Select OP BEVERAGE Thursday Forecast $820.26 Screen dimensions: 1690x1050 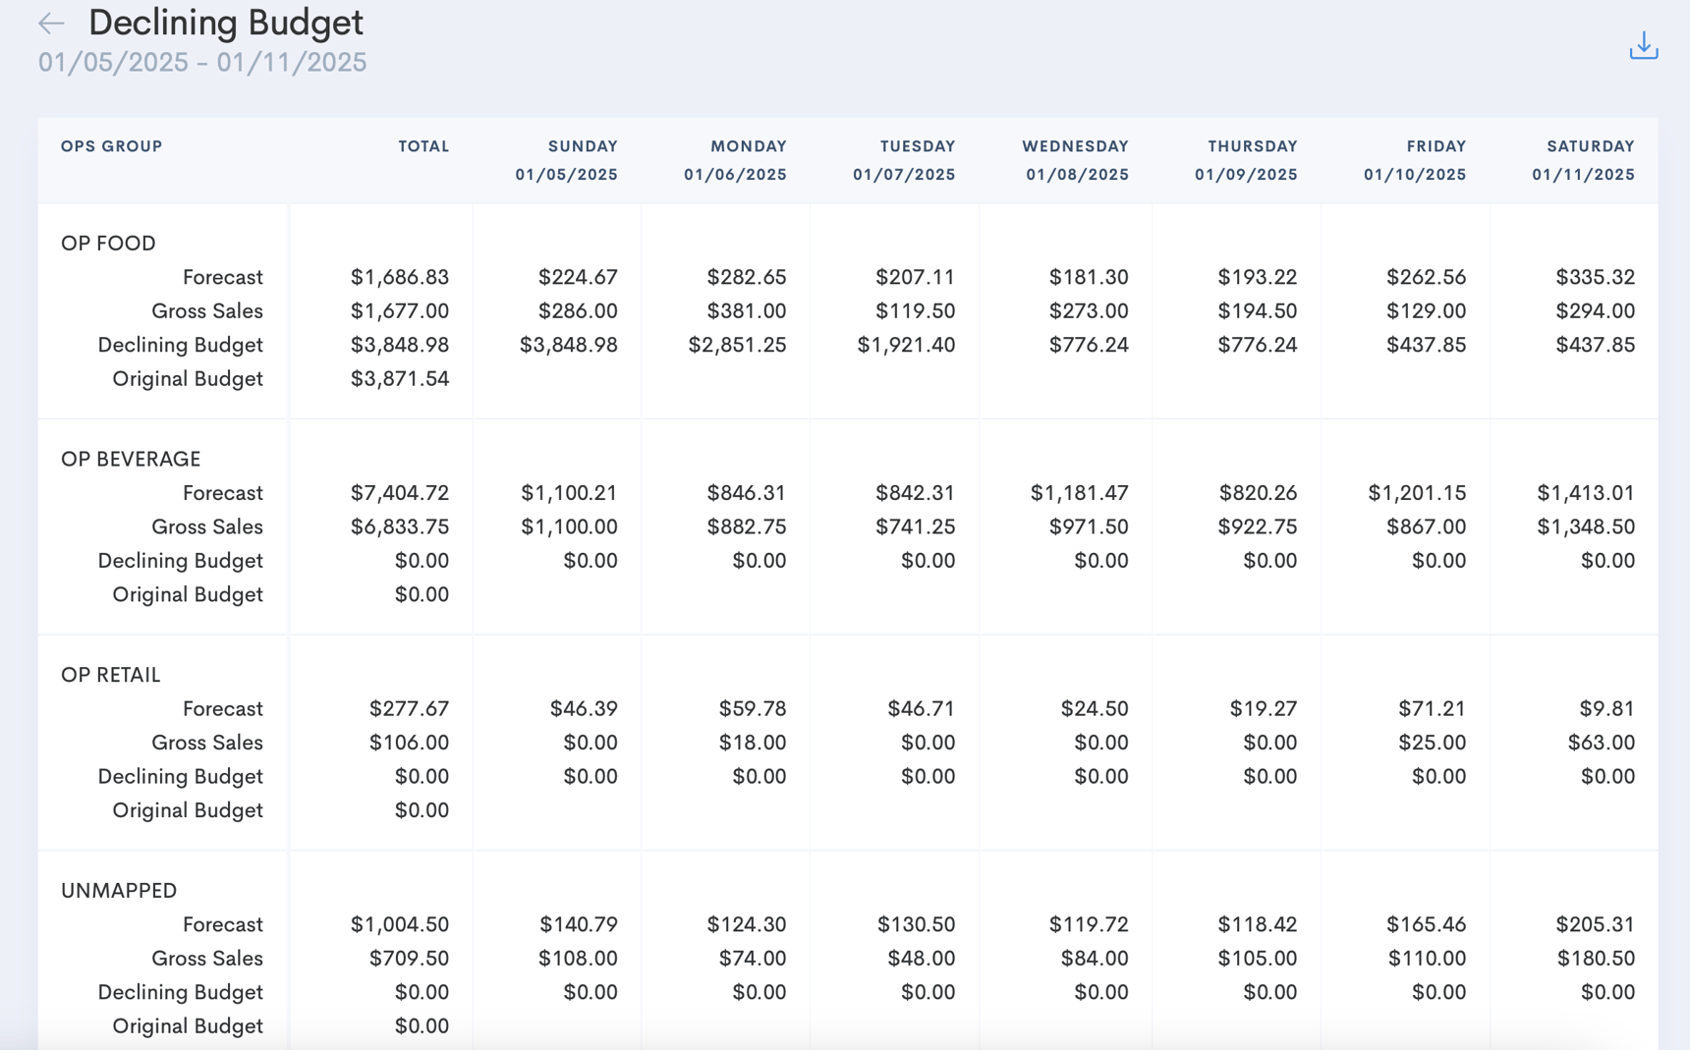coord(1258,492)
